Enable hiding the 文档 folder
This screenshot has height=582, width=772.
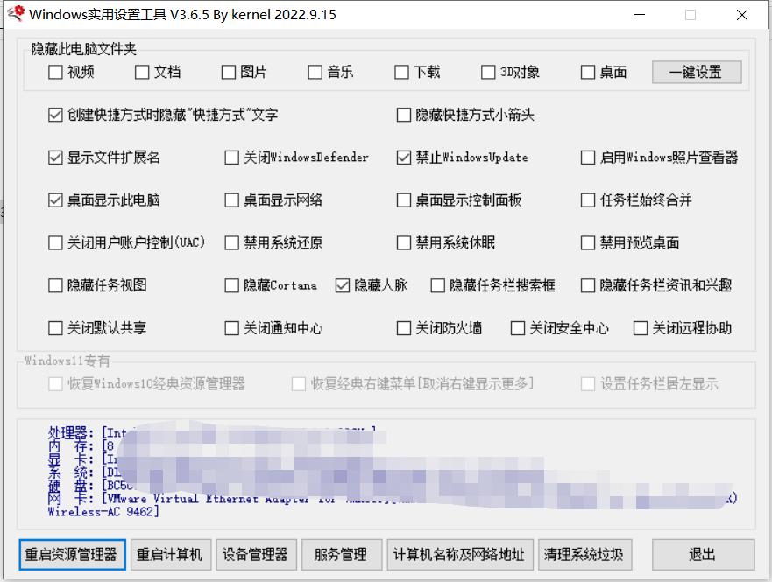pos(141,73)
